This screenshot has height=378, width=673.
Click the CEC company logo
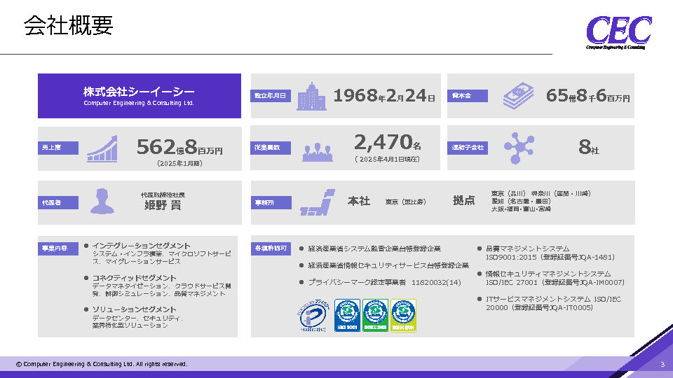coord(618,32)
